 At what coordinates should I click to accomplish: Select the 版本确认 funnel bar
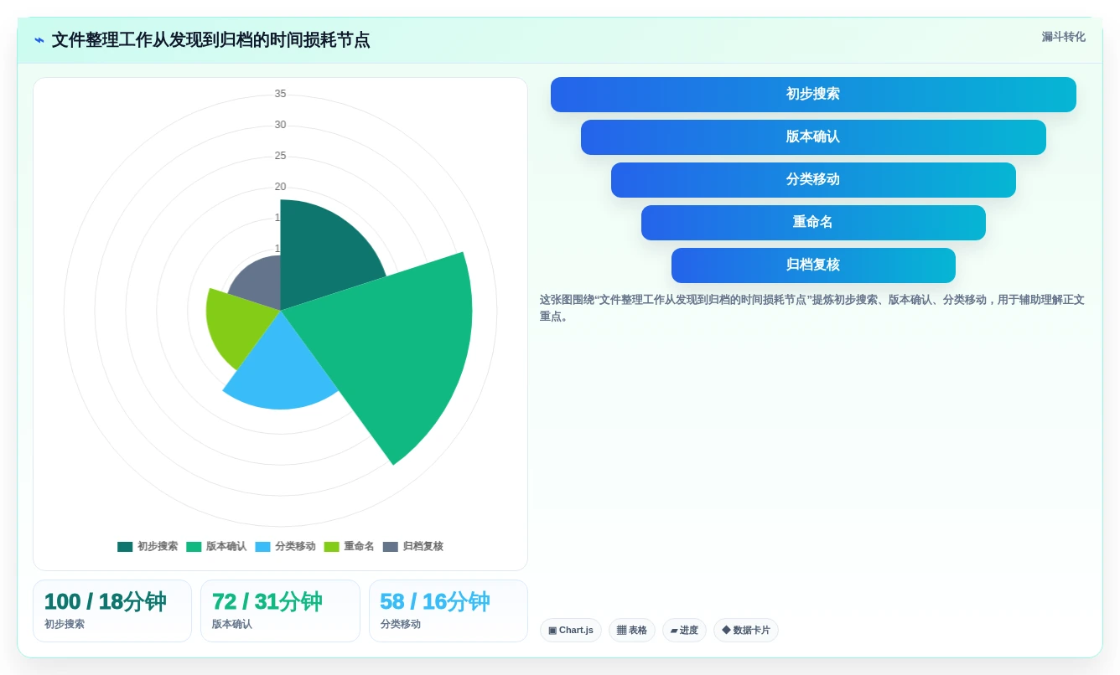coord(813,137)
